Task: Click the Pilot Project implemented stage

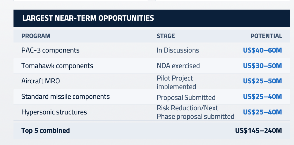Action: click(176, 82)
